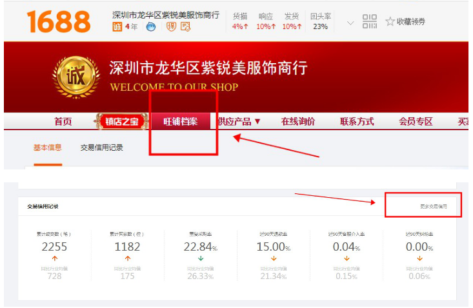Click the 响应 10% rating
Viewport: 473px width, 308px height.
tap(266, 21)
